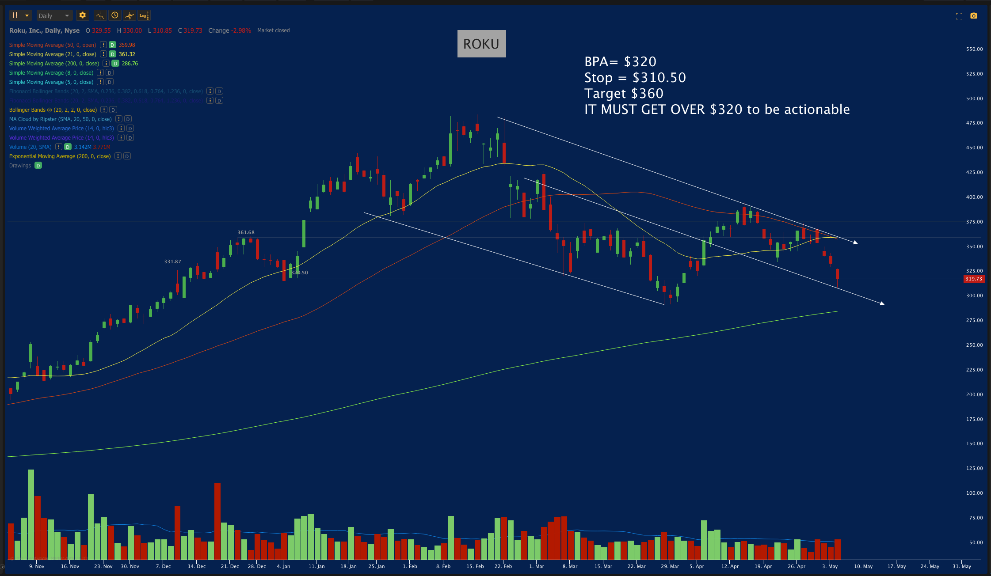
Task: Take a chart snapshot with camera icon
Action: [974, 16]
